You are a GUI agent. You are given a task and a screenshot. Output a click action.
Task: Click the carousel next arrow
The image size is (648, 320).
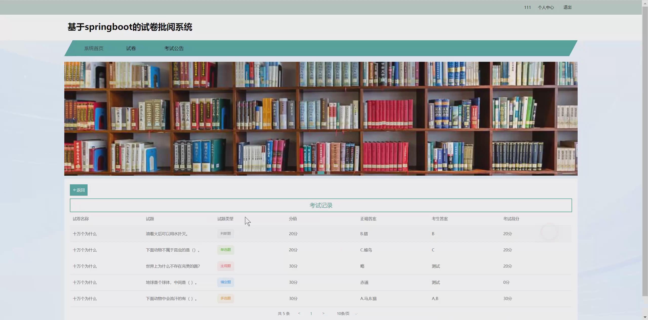tap(568, 119)
